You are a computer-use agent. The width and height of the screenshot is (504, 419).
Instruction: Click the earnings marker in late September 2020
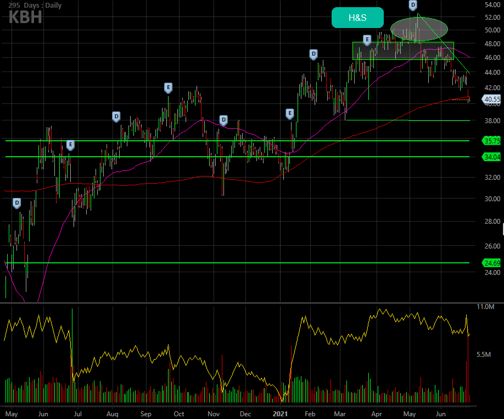coord(168,88)
